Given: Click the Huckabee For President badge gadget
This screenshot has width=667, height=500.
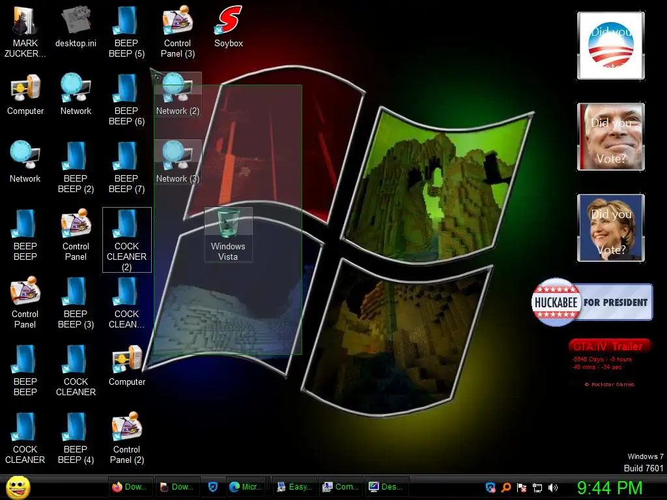Looking at the screenshot, I should [x=591, y=302].
